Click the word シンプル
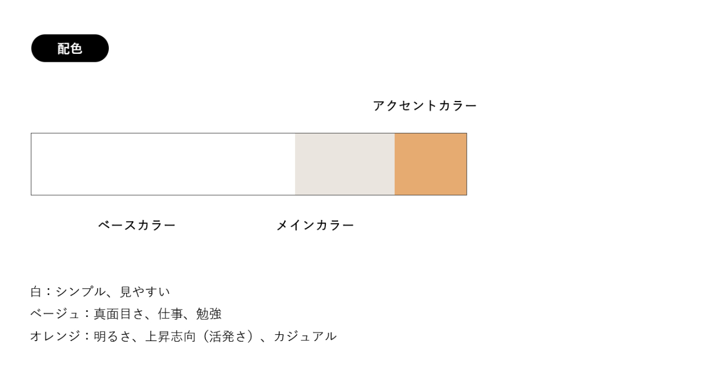Image resolution: width=701 pixels, height=377 pixels. coord(79,292)
